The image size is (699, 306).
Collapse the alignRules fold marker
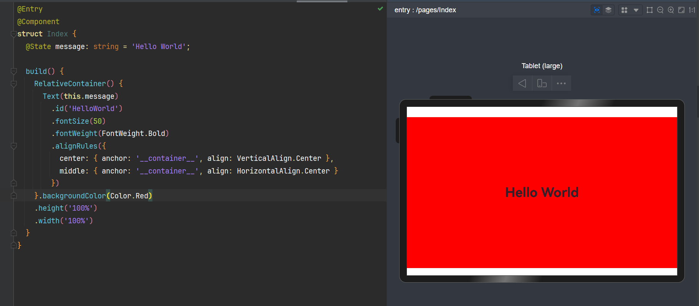pyautogui.click(x=14, y=146)
